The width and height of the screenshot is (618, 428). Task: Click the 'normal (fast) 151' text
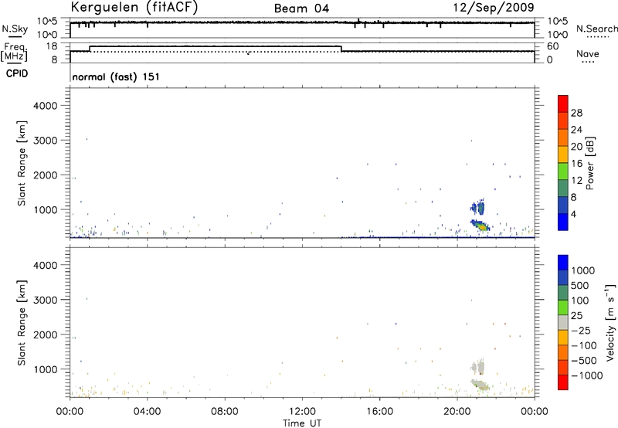116,76
